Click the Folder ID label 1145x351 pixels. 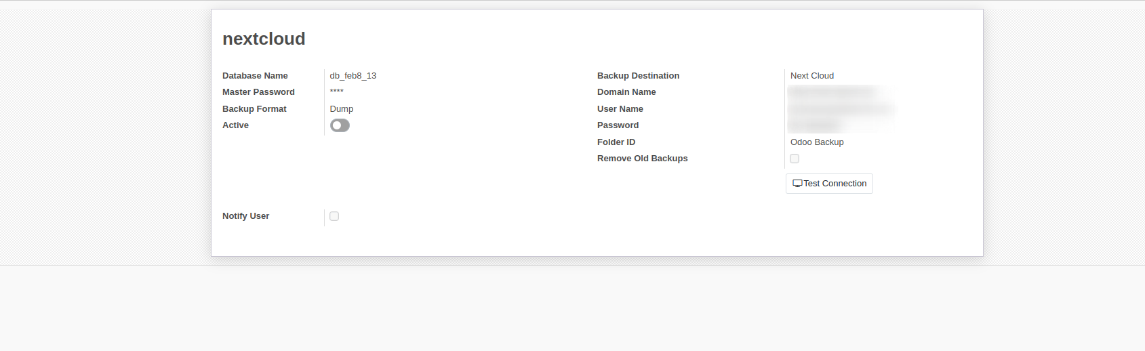pos(616,142)
